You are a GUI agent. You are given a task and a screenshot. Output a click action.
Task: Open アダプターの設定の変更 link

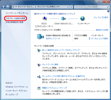(x=15, y=18)
